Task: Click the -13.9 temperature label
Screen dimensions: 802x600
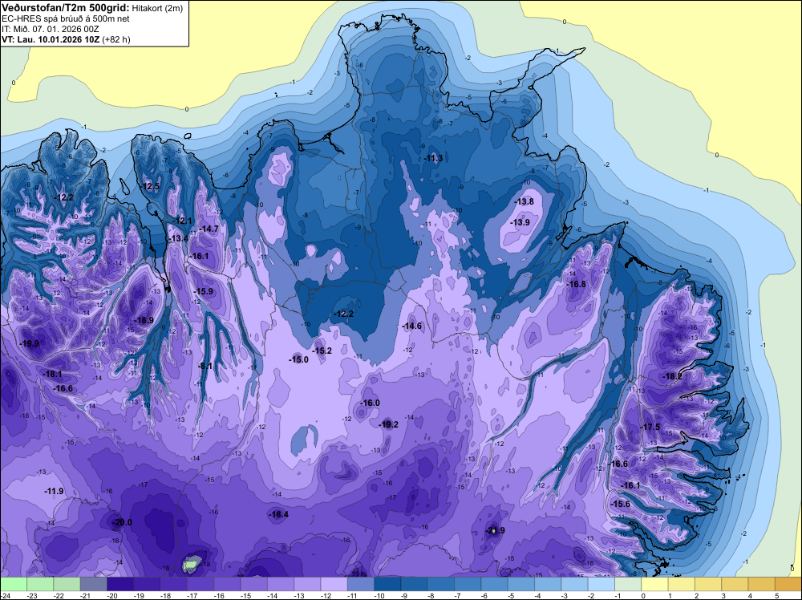Action: 520,222
